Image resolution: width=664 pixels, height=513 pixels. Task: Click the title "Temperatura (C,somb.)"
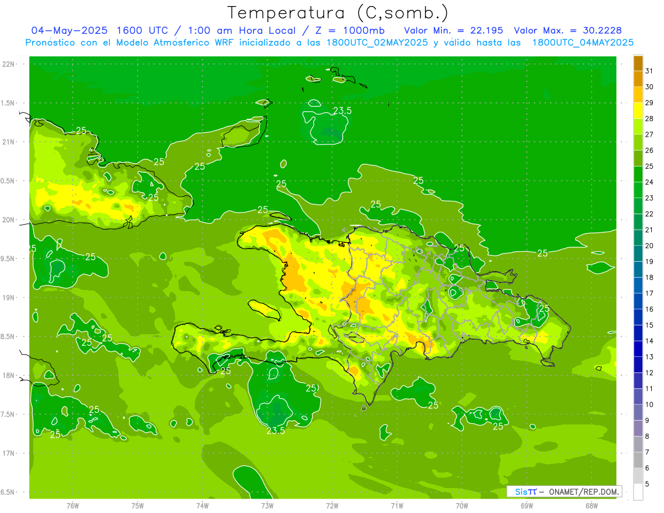click(x=338, y=13)
